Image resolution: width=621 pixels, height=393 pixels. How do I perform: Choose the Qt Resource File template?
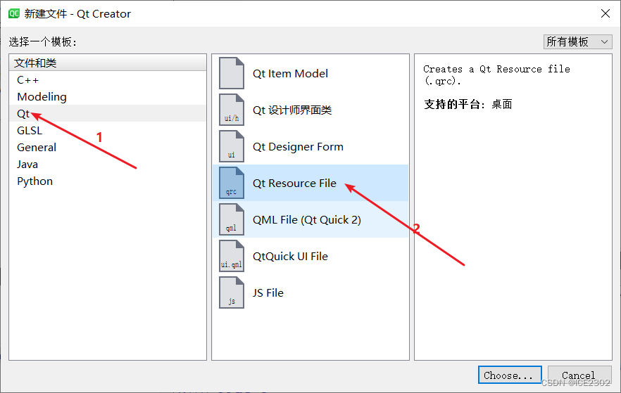coord(310,183)
